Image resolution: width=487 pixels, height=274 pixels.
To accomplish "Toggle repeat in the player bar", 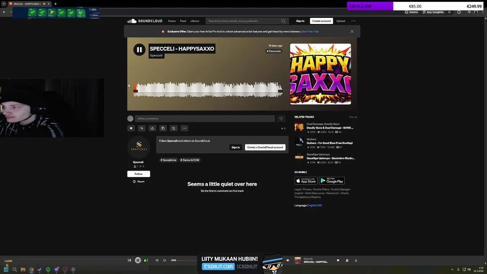I will [x=164, y=260].
